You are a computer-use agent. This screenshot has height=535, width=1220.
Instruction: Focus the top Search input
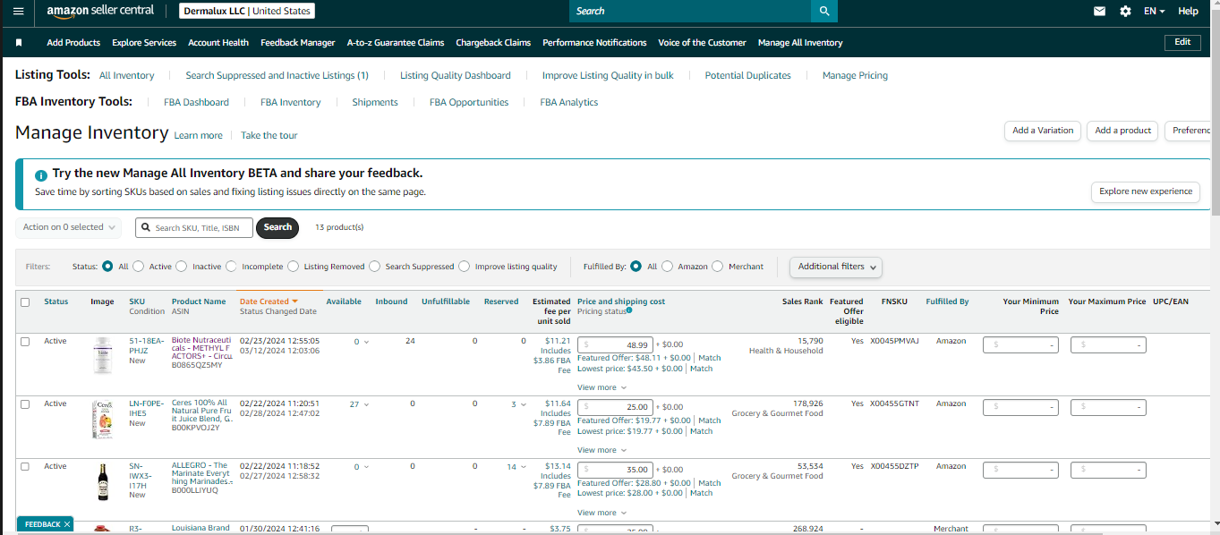point(690,11)
